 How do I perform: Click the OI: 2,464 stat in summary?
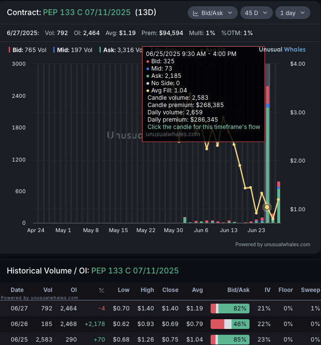[x=87, y=33]
